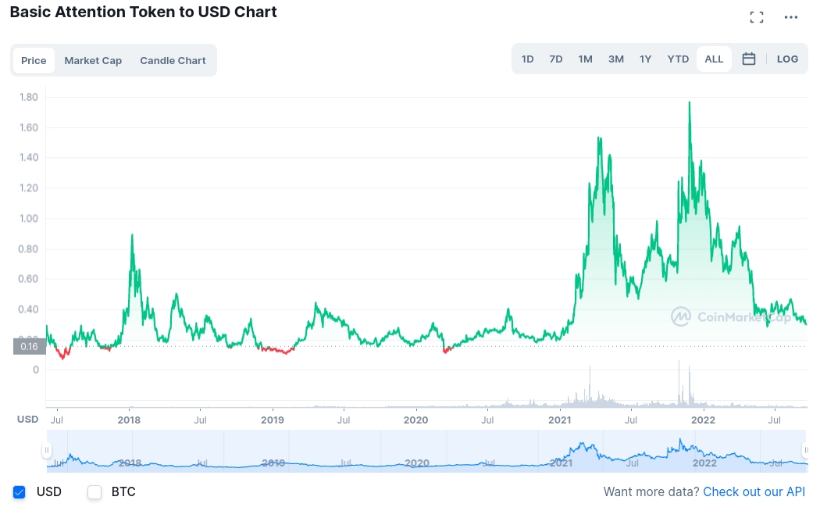Uncheck the USD currency checkbox
The height and width of the screenshot is (511, 820).
[20, 492]
